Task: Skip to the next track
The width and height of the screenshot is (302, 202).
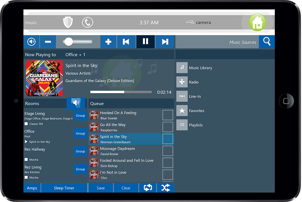Action: click(165, 42)
